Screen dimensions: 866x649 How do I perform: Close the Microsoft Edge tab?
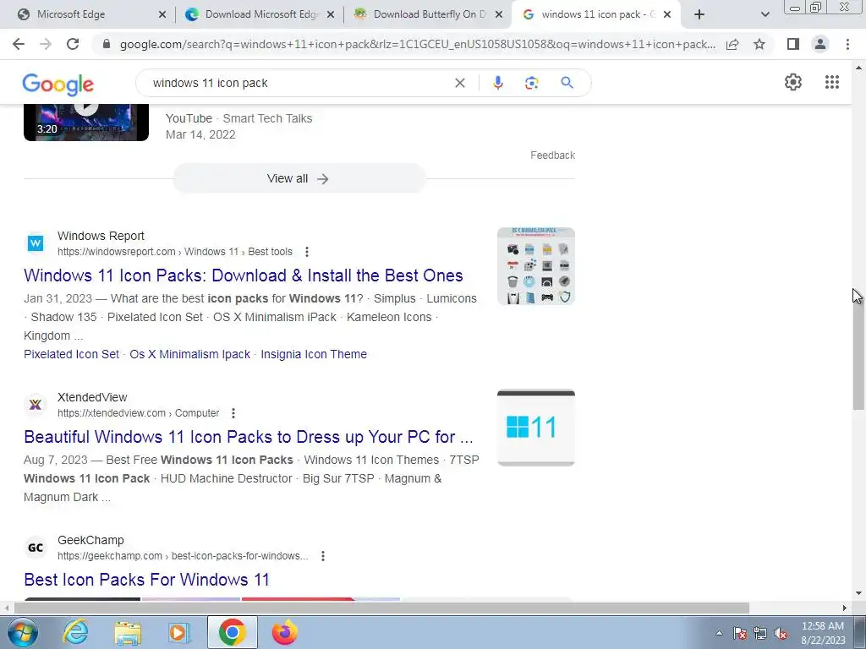(x=162, y=15)
